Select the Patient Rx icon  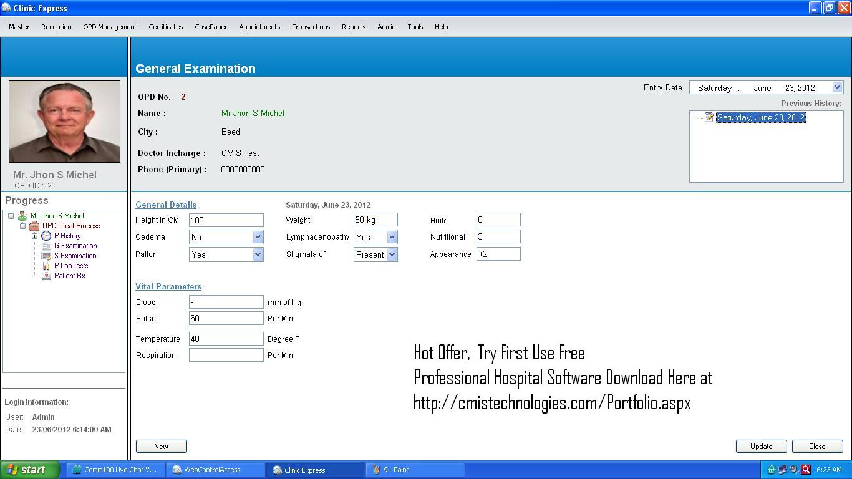[x=46, y=276]
